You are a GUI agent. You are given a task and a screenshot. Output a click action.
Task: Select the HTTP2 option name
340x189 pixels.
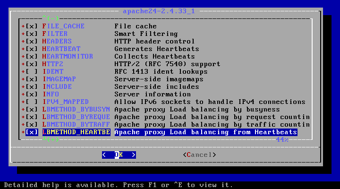53,64
